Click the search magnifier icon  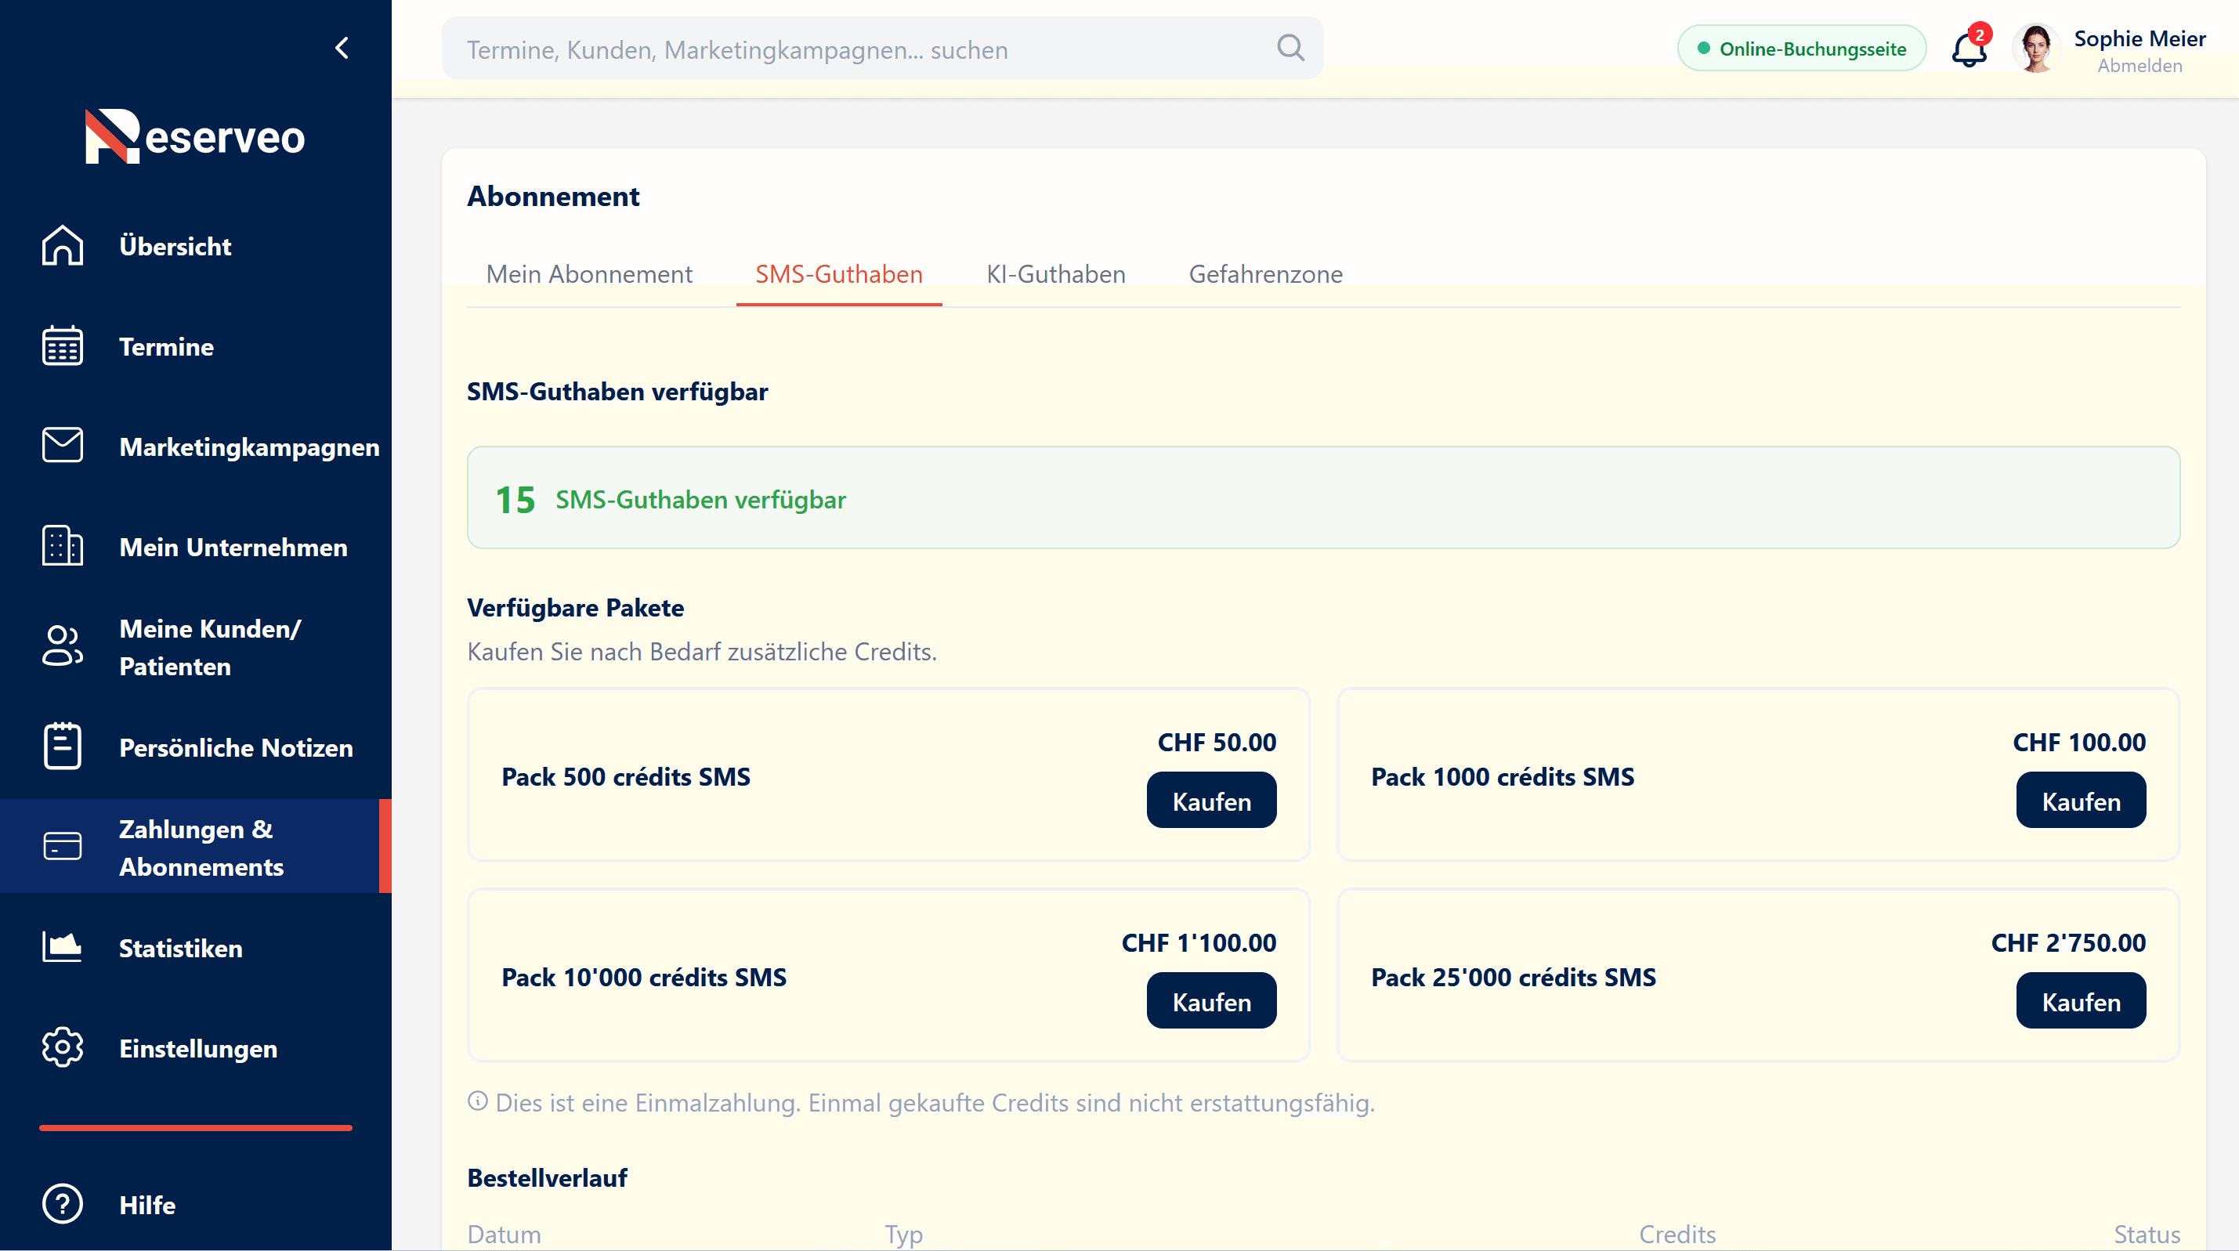[1291, 48]
